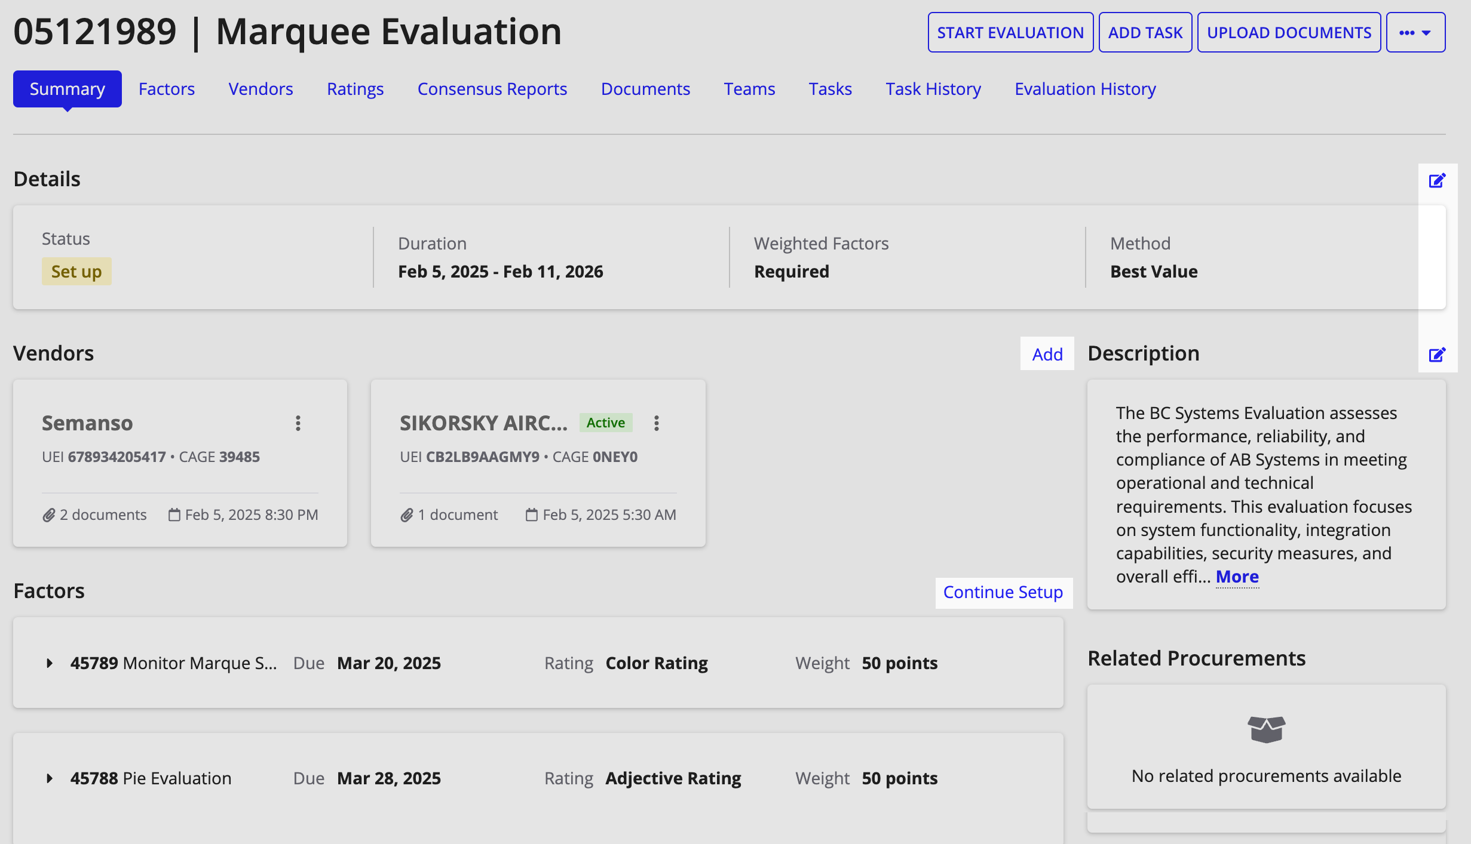Open Semanso vendor kebab menu
1471x844 pixels.
[x=298, y=423]
